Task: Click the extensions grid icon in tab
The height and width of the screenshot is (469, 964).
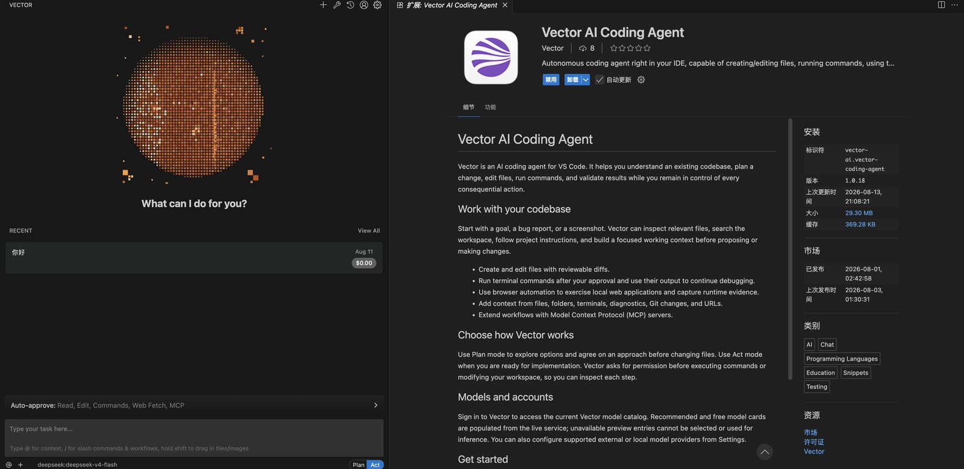Action: (x=399, y=5)
